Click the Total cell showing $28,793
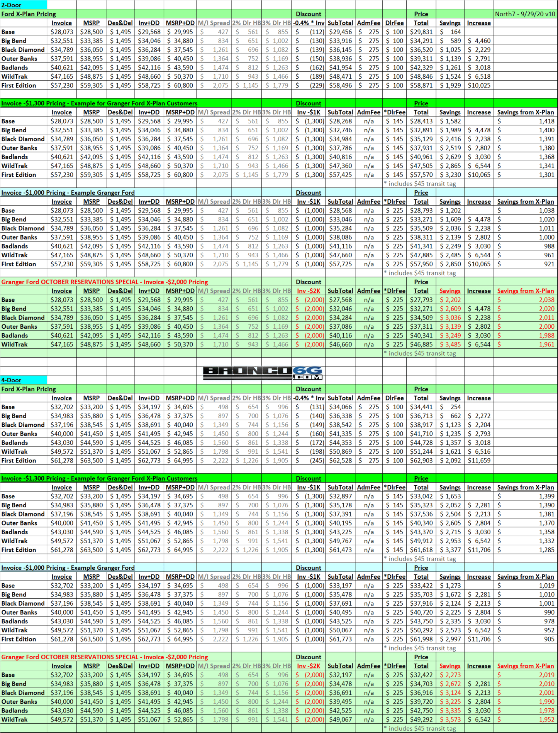 pos(421,211)
